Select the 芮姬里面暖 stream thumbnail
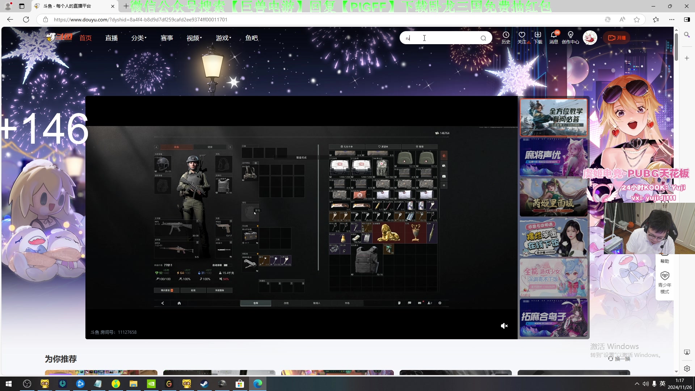 click(553, 197)
